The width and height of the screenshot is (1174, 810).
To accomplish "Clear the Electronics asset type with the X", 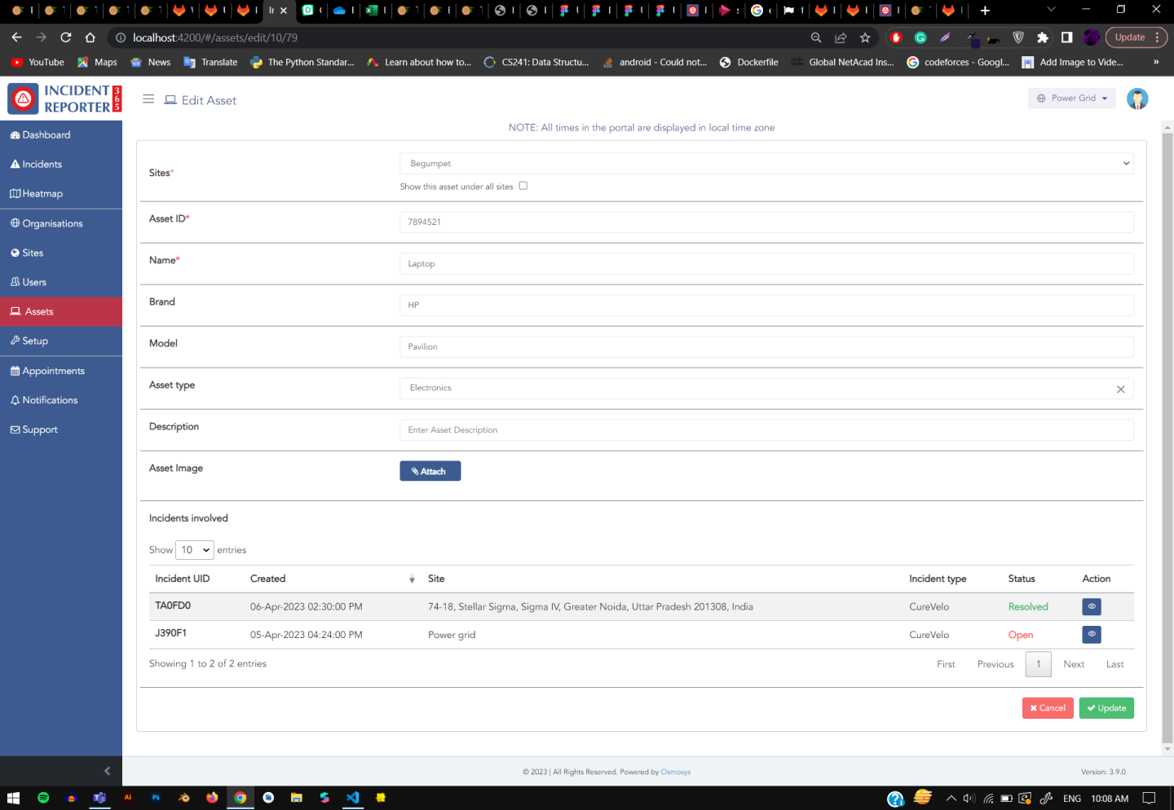I will 1120,390.
